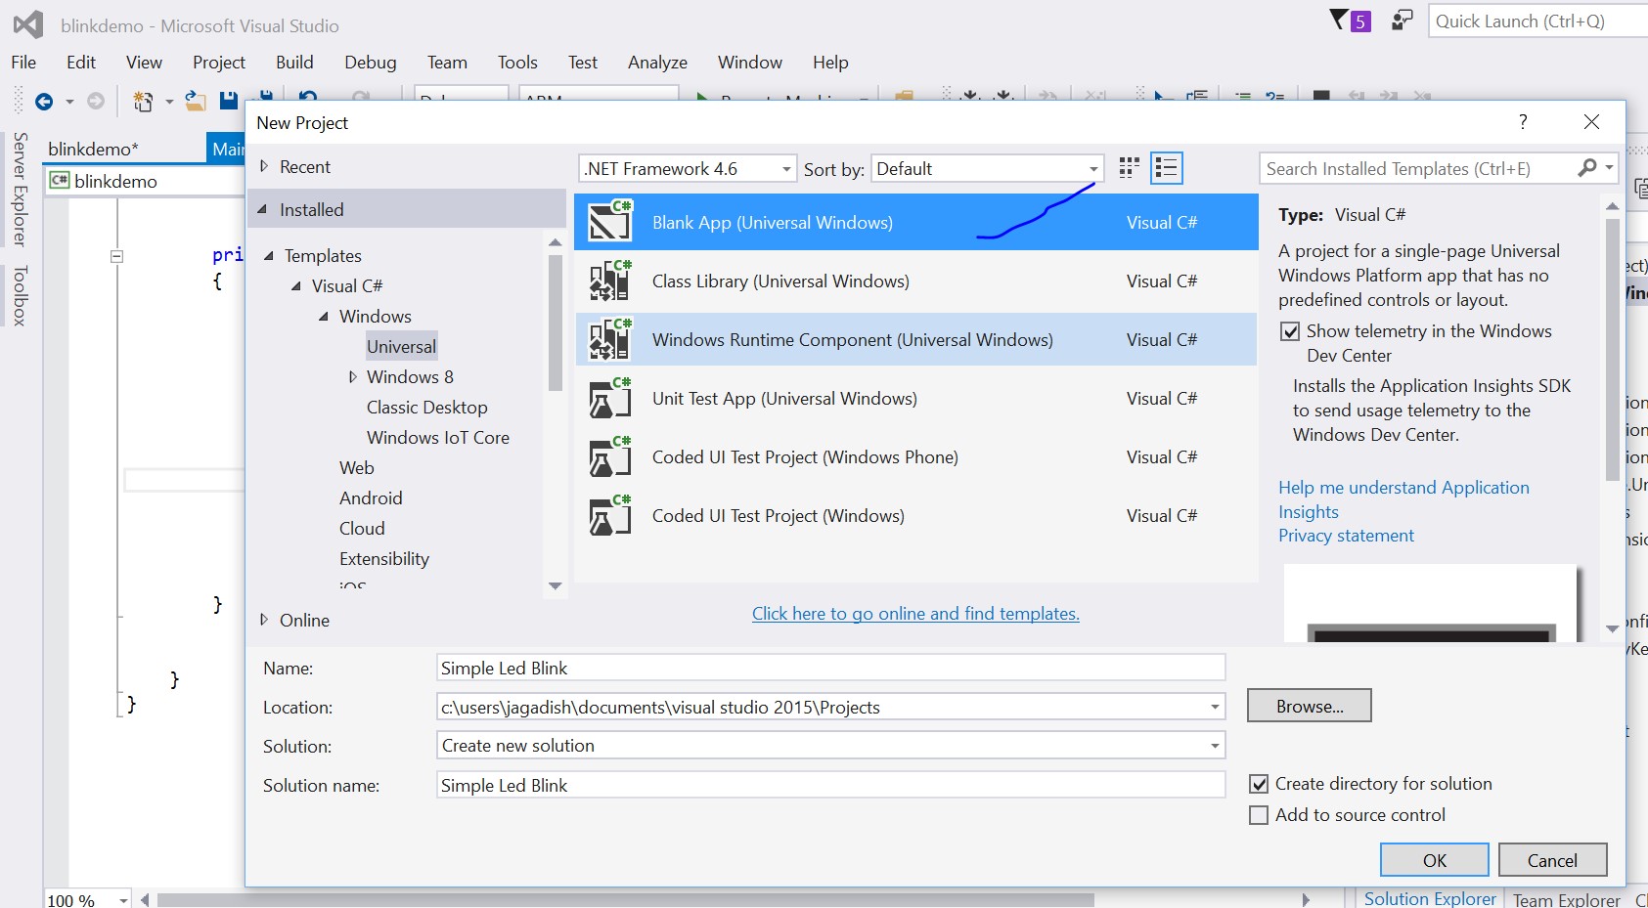
Task: Click the Search Installed Templates field
Action: 1418,168
